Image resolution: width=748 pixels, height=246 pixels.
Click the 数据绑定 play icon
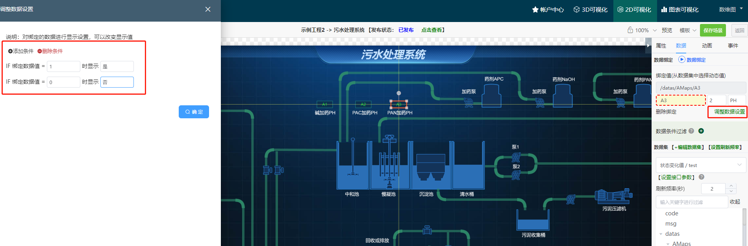click(681, 59)
